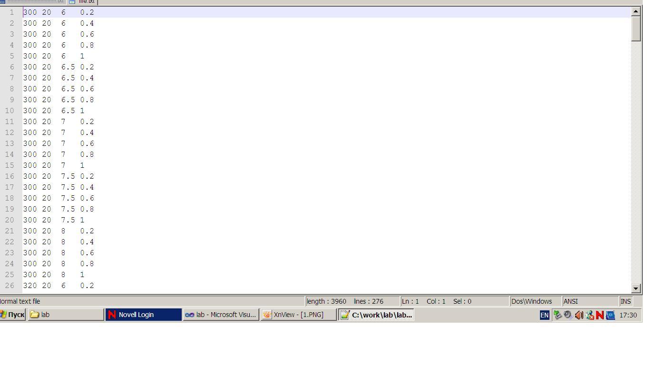Click the volume speaker tray icon
The height and width of the screenshot is (365, 647).
(x=579, y=315)
